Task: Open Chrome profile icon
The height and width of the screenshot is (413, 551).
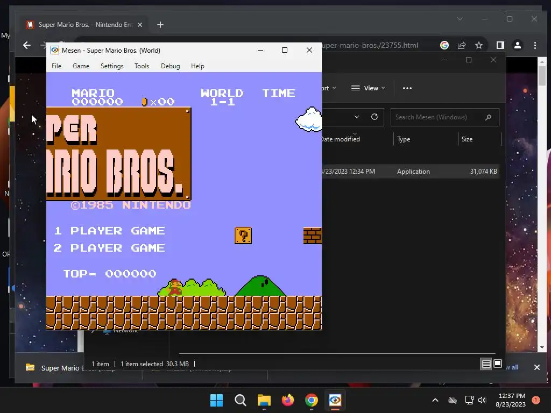Action: coord(518,45)
